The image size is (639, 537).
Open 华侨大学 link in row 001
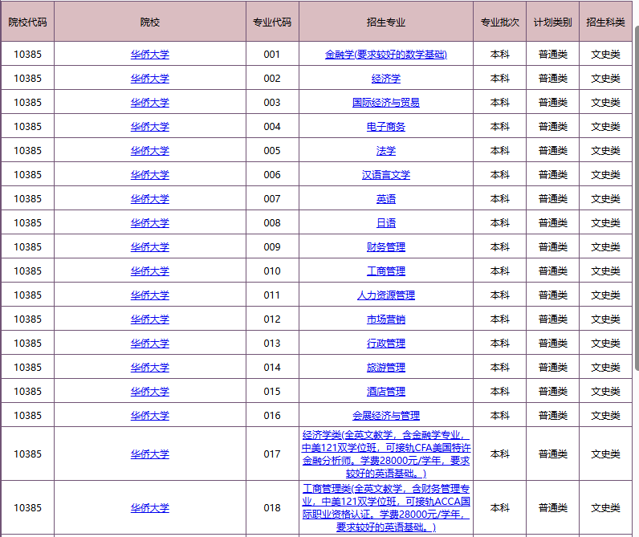pos(149,55)
